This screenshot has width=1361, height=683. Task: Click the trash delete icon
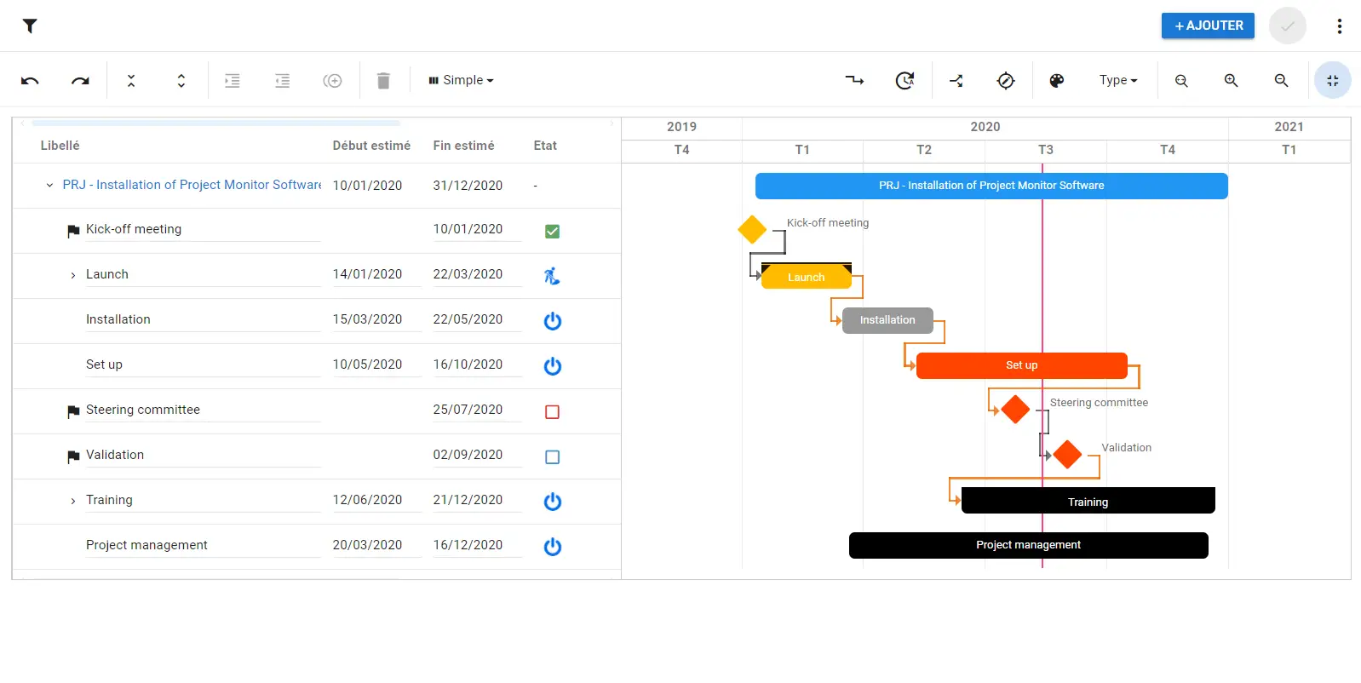pos(383,80)
